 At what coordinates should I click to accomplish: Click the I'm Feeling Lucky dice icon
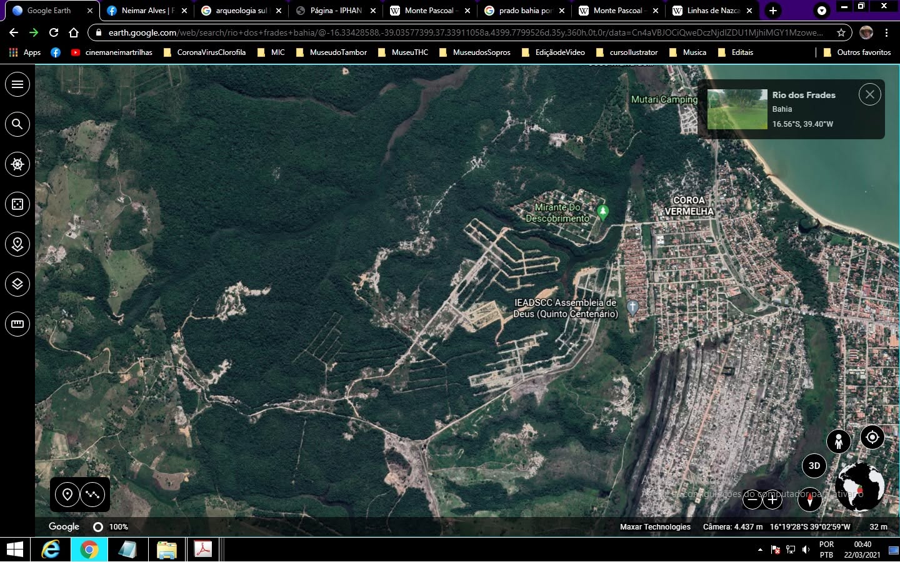tap(17, 204)
